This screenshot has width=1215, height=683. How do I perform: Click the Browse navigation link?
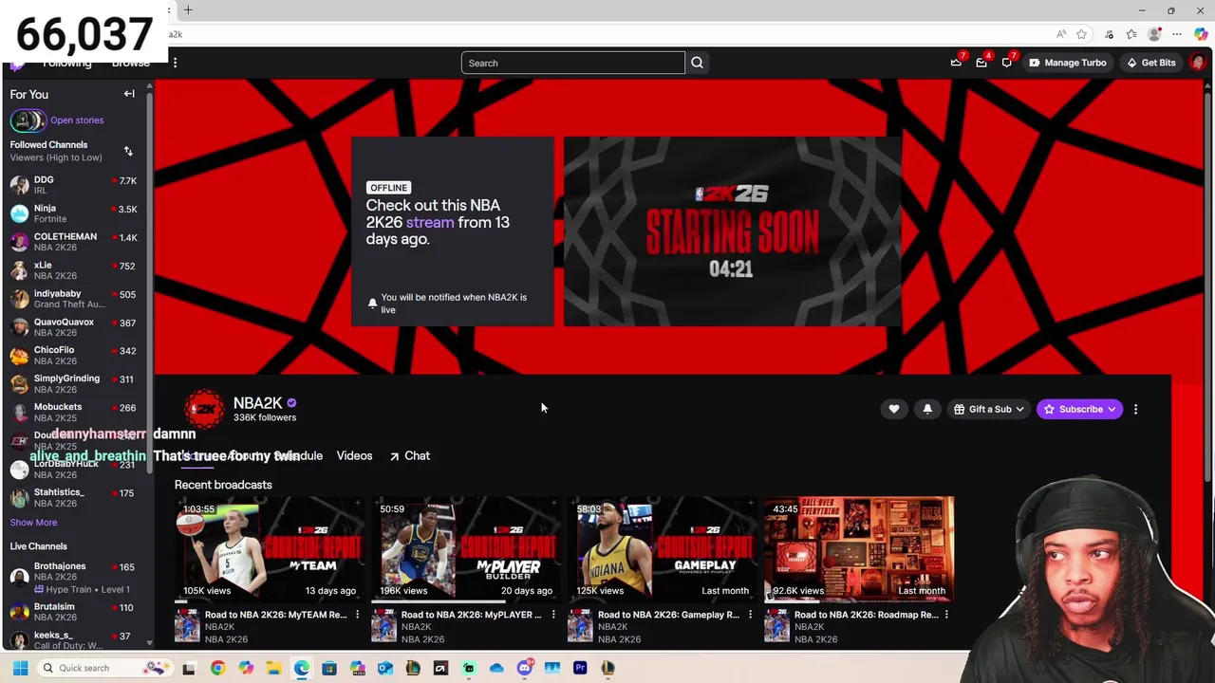pyautogui.click(x=131, y=63)
